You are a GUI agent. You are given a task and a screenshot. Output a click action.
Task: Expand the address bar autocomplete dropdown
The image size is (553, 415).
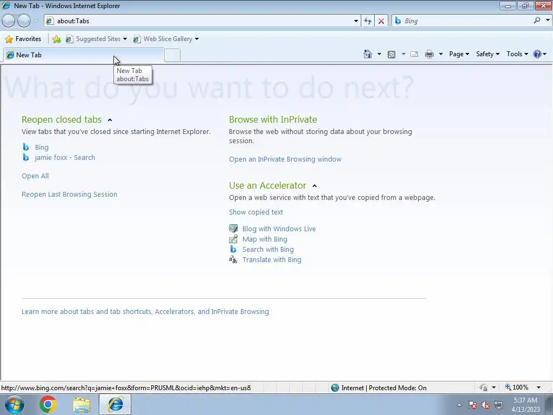[356, 21]
